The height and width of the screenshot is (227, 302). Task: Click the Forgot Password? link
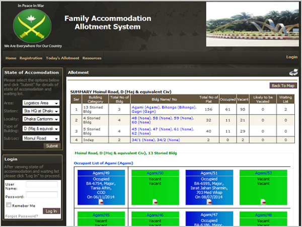tap(22, 216)
